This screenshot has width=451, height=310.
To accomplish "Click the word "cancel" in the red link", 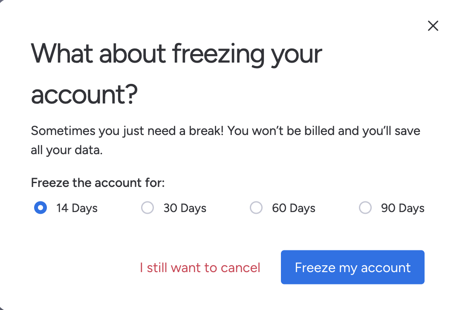I will coord(240,267).
